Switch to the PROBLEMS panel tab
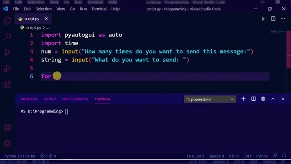This screenshot has height=164, width=291. (29, 99)
